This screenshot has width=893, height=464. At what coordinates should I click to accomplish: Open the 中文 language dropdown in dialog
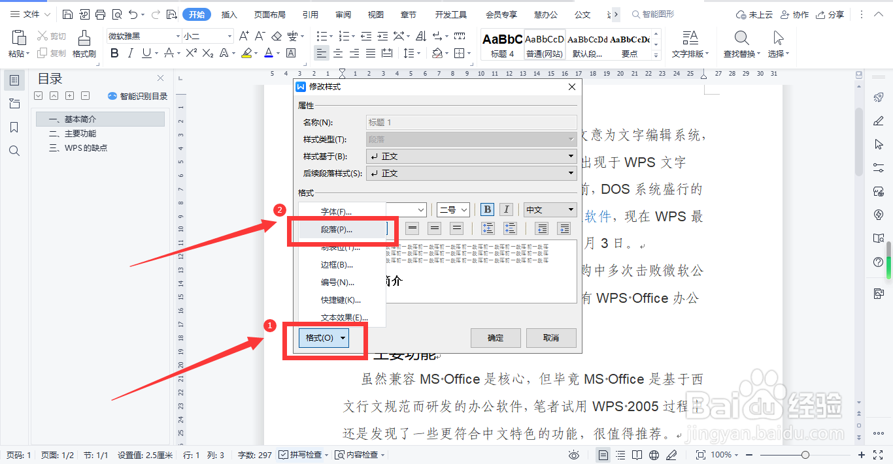click(x=550, y=209)
